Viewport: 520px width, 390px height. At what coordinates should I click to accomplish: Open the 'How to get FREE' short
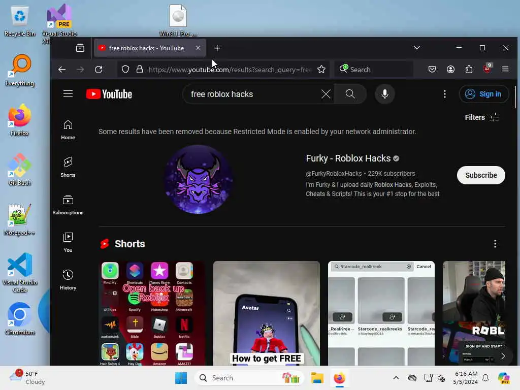point(267,313)
